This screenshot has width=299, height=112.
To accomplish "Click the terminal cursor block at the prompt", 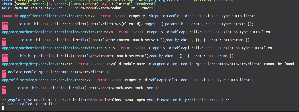I will coord(3,108).
